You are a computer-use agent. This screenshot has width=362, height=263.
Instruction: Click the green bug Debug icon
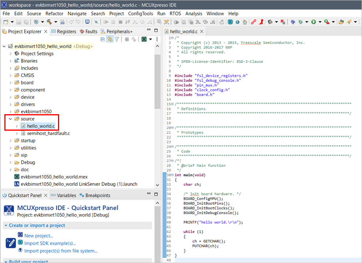[x=300, y=22]
